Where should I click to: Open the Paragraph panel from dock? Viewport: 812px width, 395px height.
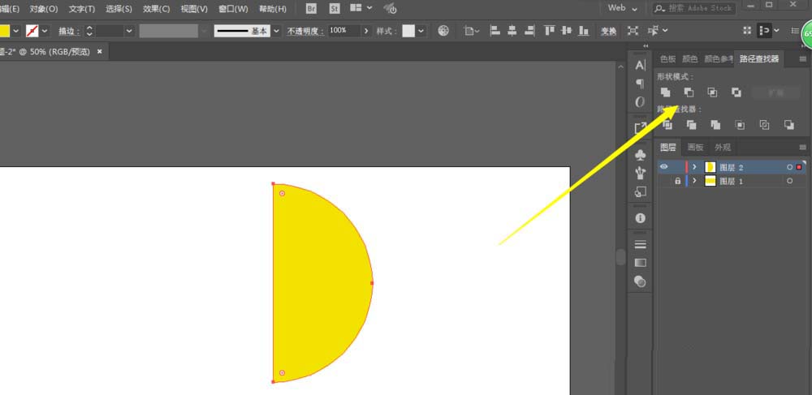(x=641, y=84)
